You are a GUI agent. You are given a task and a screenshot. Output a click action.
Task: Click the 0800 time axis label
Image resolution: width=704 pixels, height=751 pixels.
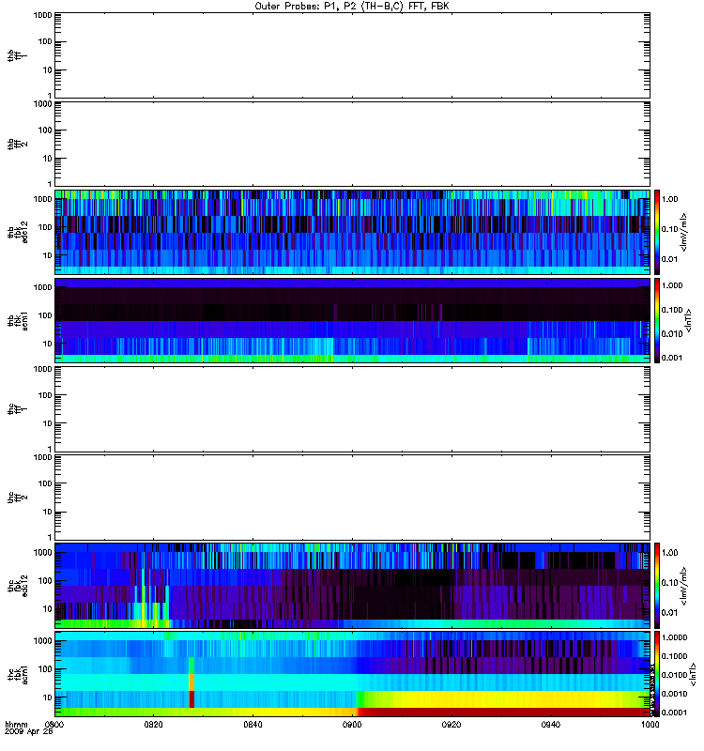tap(54, 724)
